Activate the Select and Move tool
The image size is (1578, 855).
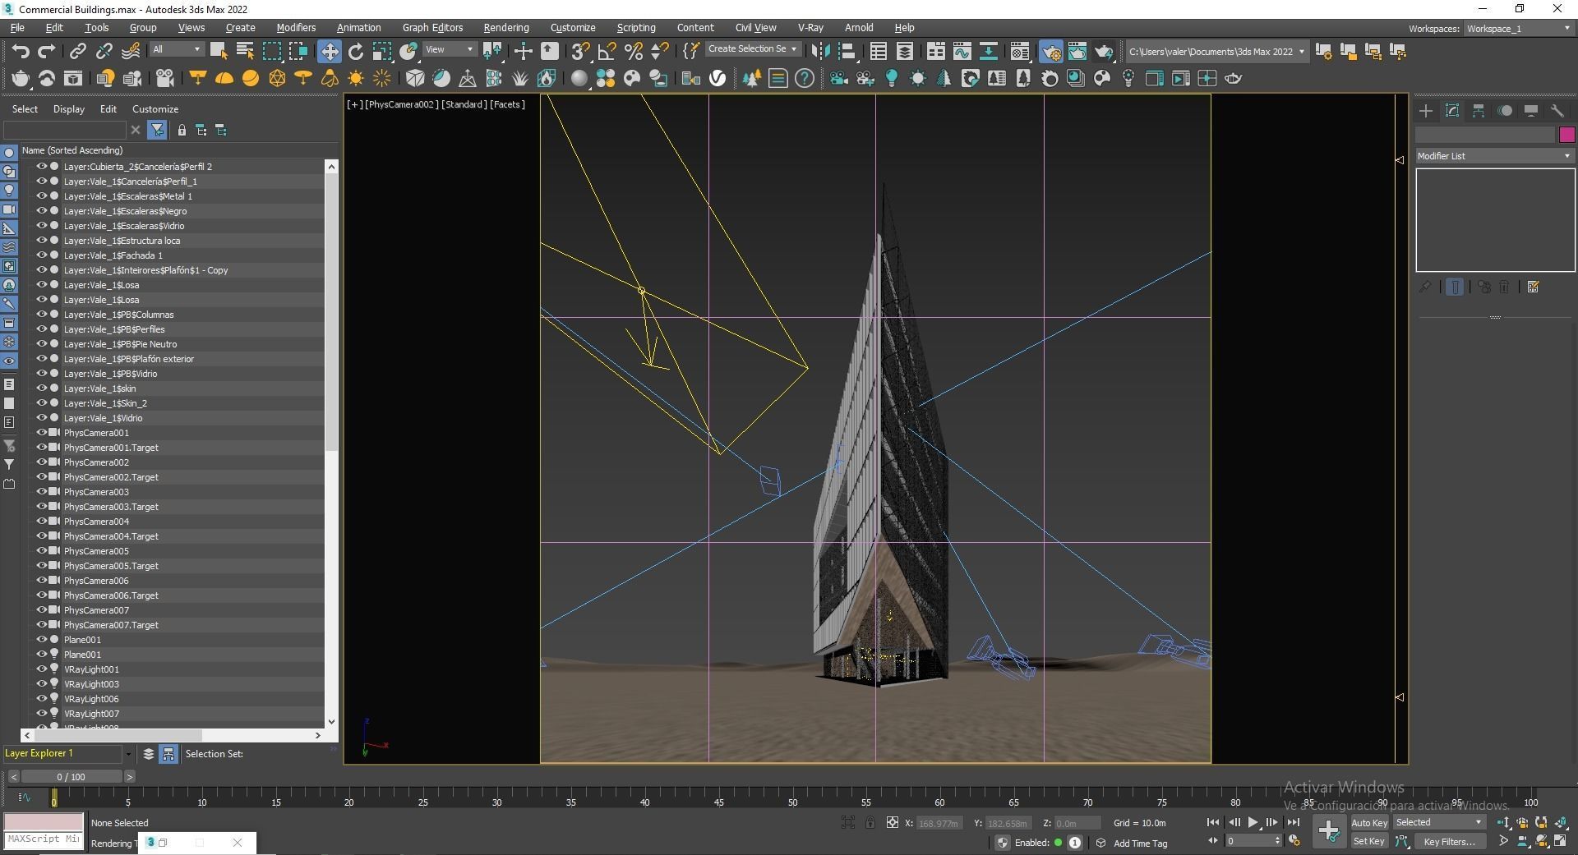329,52
